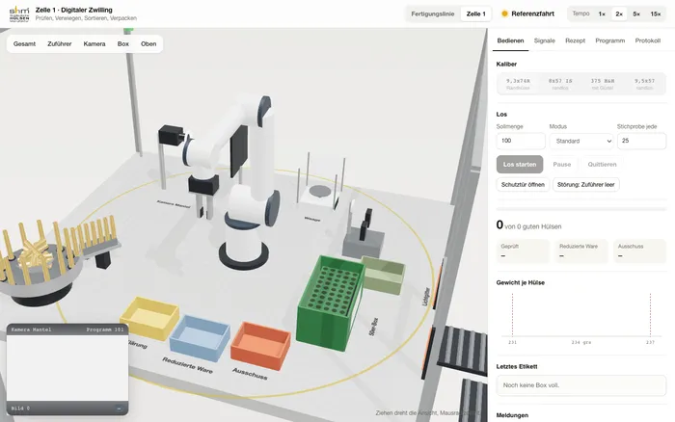The width and height of the screenshot is (675, 422).
Task: Open the Protokoll tab
Action: click(x=647, y=40)
